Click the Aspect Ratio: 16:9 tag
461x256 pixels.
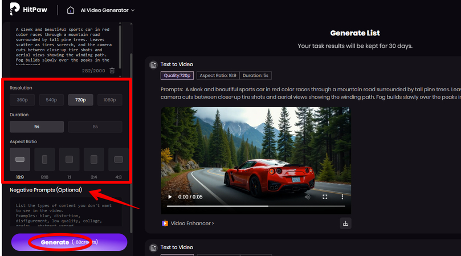[x=218, y=75]
